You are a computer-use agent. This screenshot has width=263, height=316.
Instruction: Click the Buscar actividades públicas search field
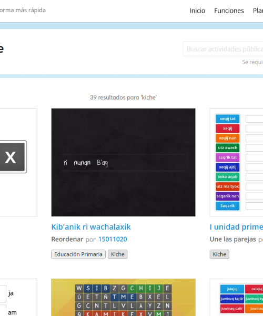tap(223, 49)
